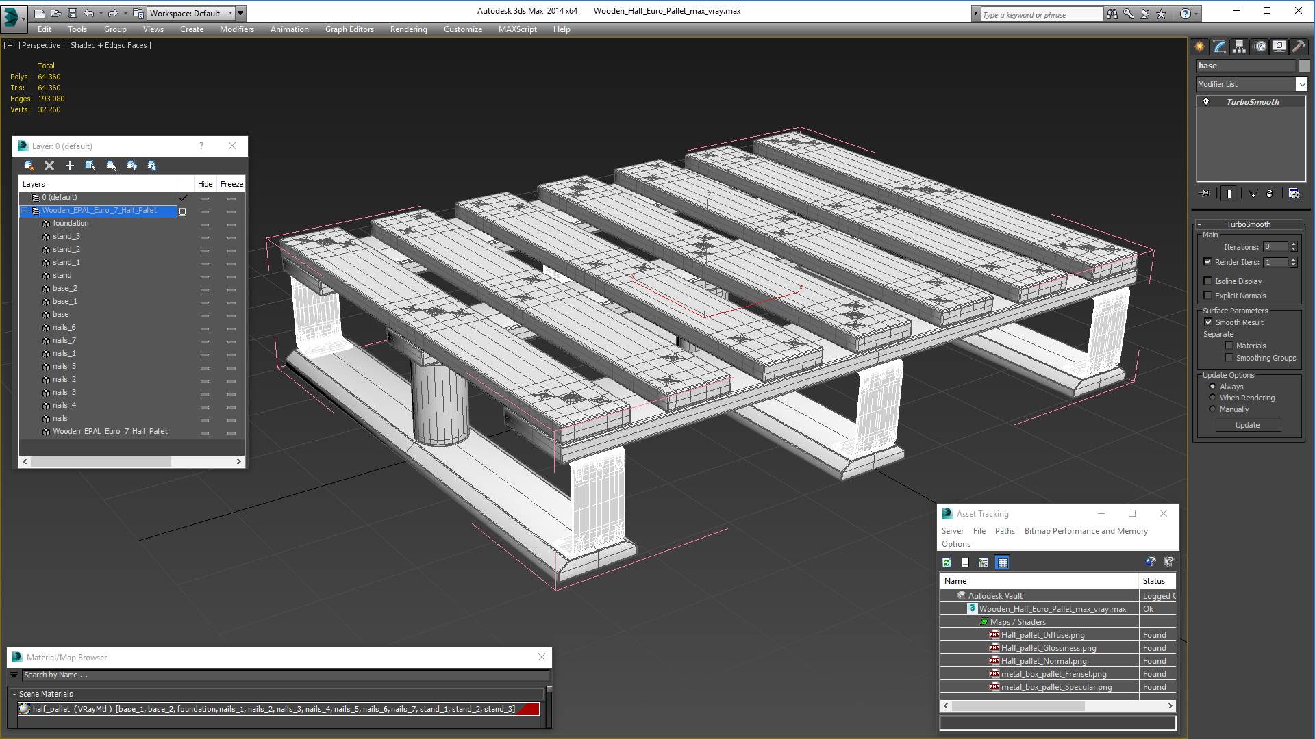The width and height of the screenshot is (1315, 739).
Task: Click half_pallet VRayMtl material entry
Action: click(279, 709)
